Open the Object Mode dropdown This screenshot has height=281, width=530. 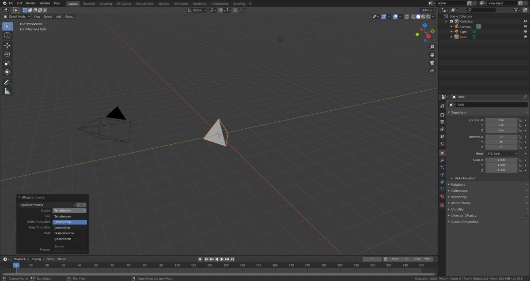17,17
